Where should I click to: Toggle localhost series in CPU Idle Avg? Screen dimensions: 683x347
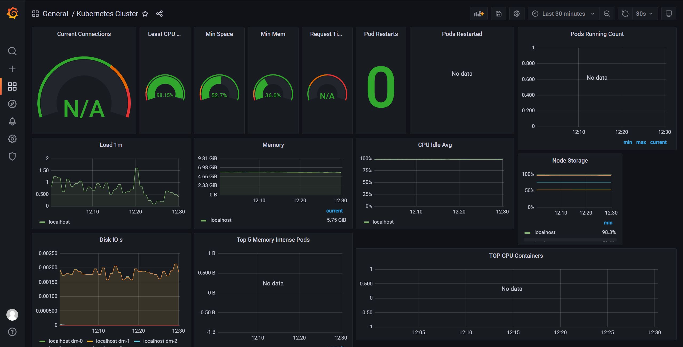(x=383, y=222)
